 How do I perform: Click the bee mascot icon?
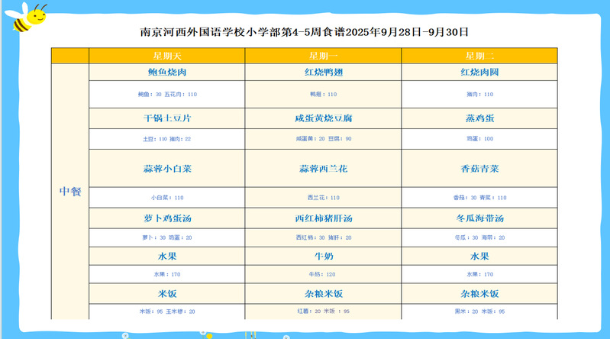[x=28, y=17]
